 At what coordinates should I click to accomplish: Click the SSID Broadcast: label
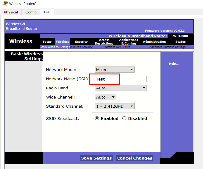(x=63, y=119)
